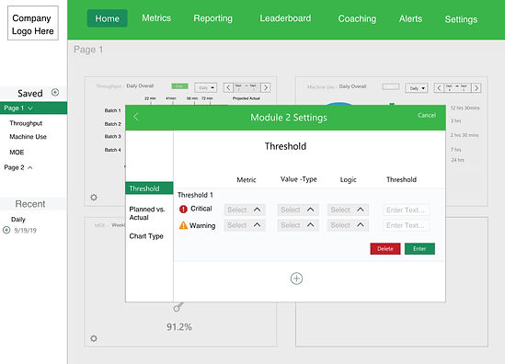Go to next date in Throughput module
This screenshot has height=364, width=505.
(x=266, y=87)
